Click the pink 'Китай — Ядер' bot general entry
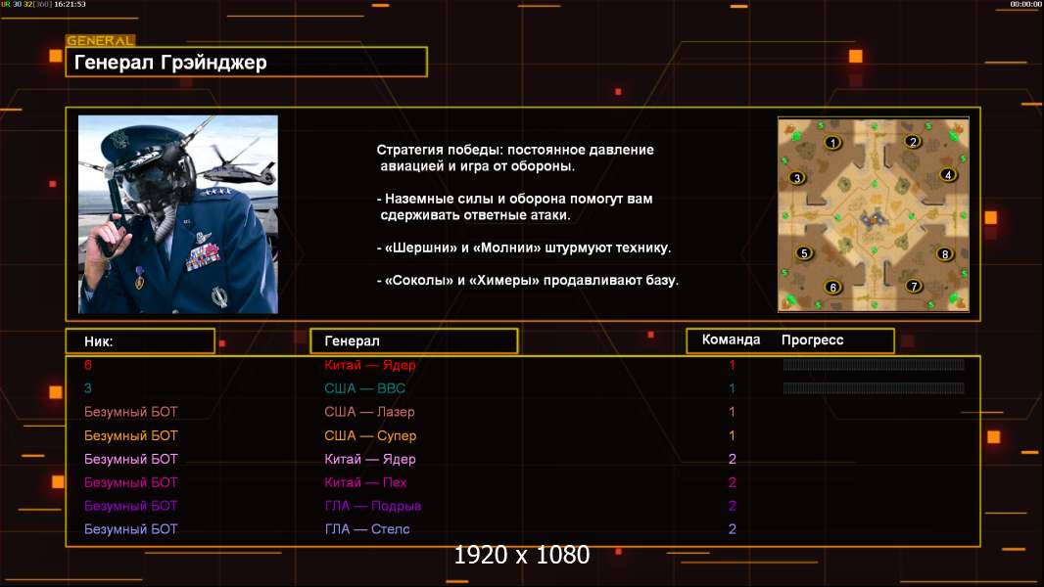Screen dimensions: 1044x587 pos(369,459)
